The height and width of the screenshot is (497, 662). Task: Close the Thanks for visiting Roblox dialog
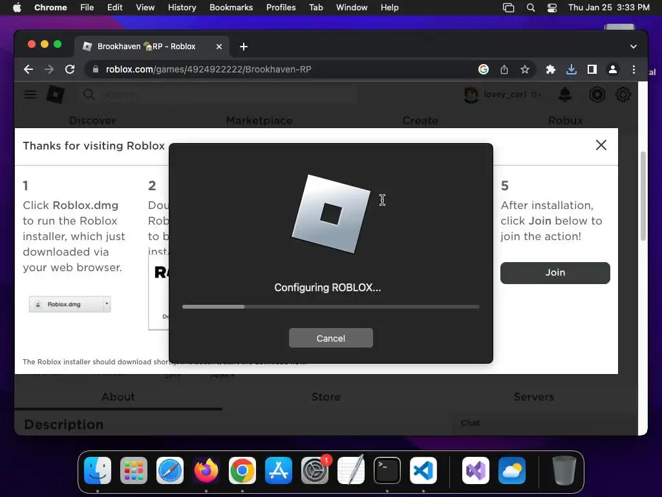(601, 145)
